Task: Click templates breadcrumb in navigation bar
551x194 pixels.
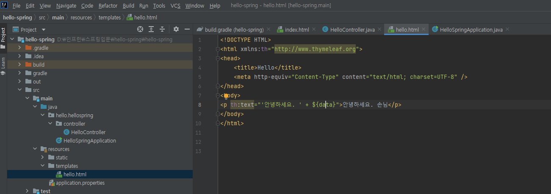Action: pos(109,17)
